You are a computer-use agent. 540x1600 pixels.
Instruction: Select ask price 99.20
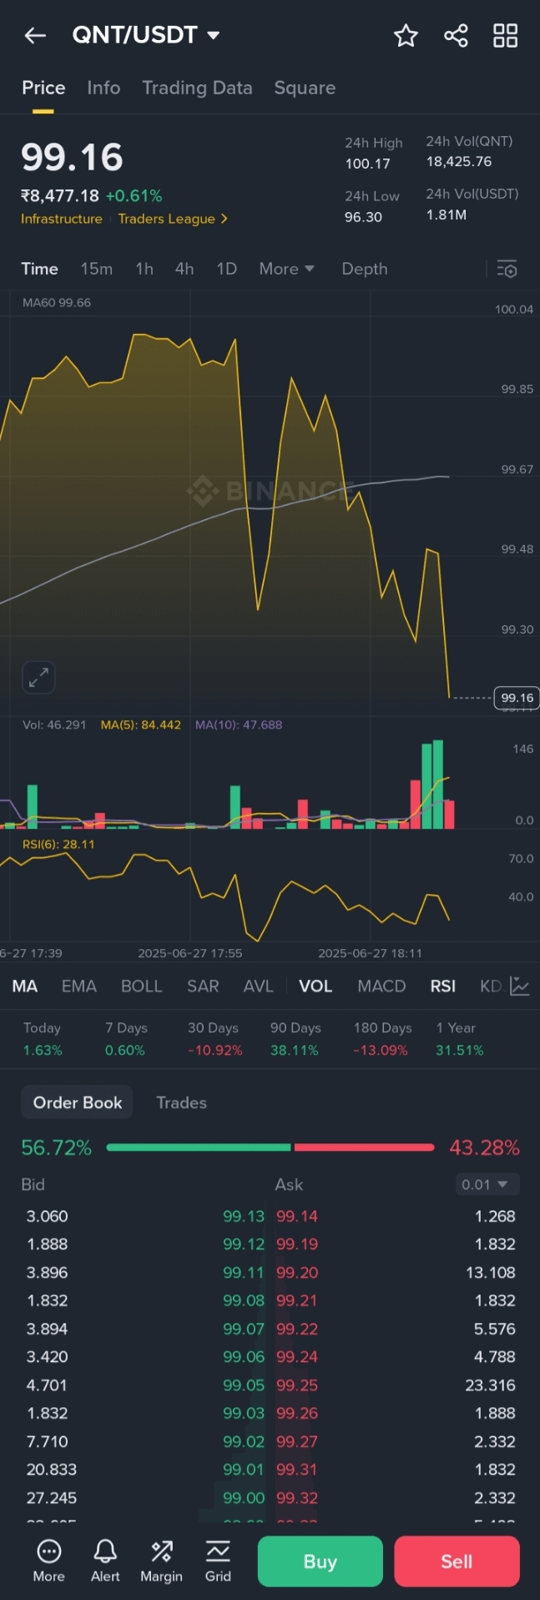click(x=297, y=1272)
